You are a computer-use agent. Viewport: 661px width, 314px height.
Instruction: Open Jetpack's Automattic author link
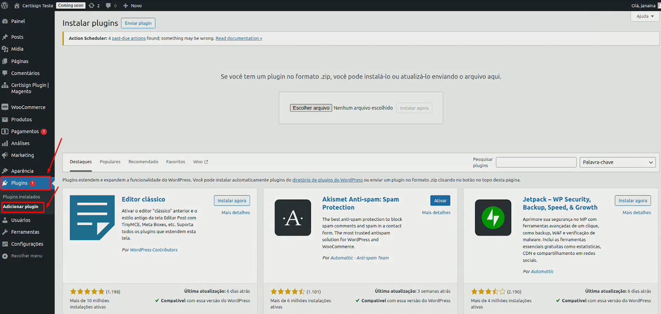click(542, 271)
